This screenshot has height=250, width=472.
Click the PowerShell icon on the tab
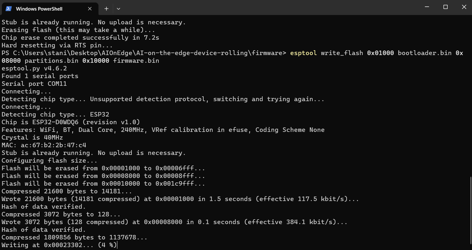pos(9,9)
